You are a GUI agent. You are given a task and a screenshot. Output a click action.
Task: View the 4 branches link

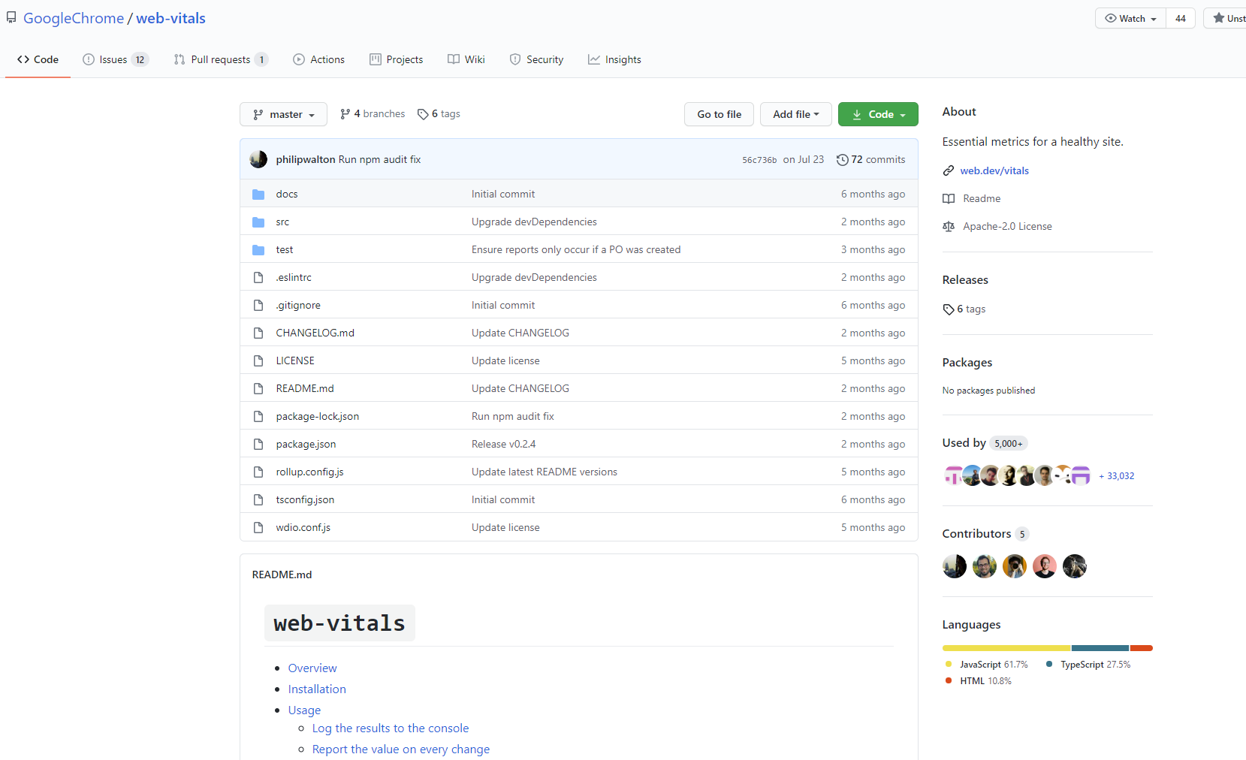(x=373, y=114)
